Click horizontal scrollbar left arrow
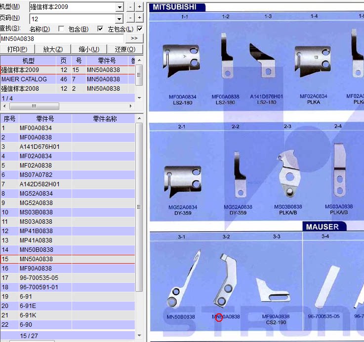This screenshot has height=342, width=364. [x=4, y=106]
